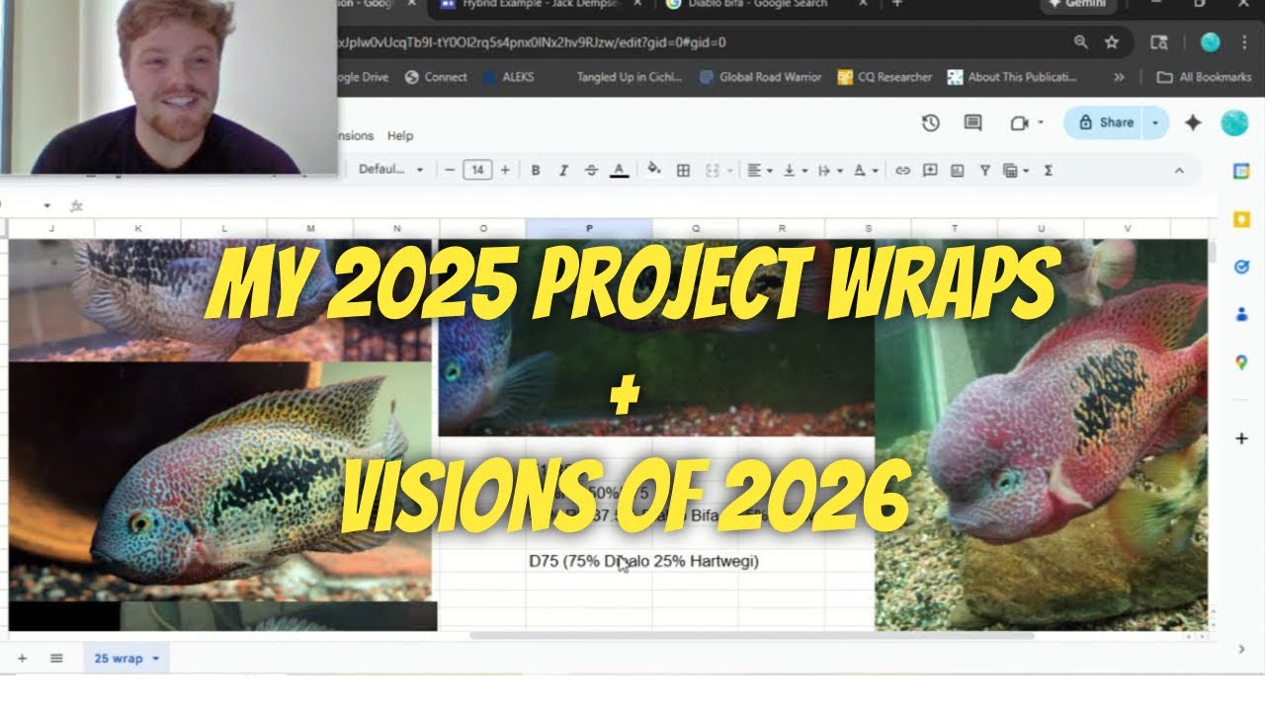1265x711 pixels.
Task: Open the Chrome profile avatar
Action: [x=1211, y=42]
